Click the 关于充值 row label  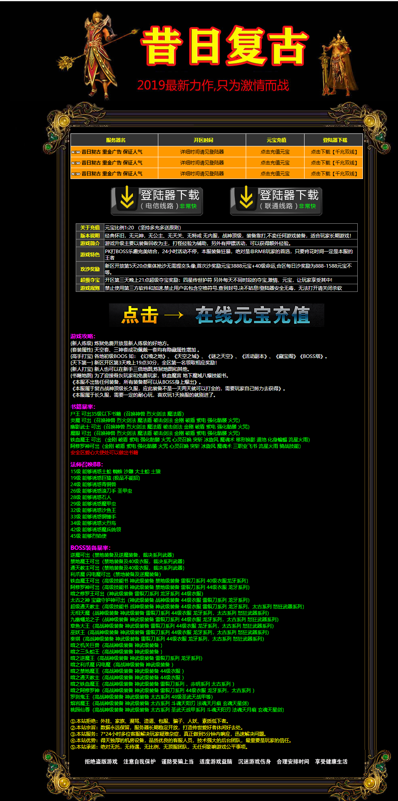click(90, 228)
